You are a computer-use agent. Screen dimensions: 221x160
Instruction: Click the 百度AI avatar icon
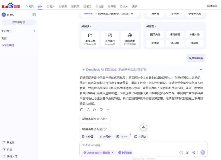click(4, 15)
